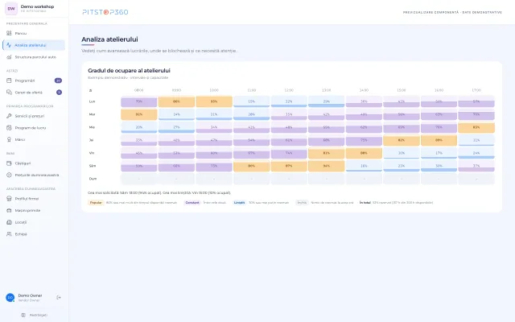Click the Dum 08:00 closed cell
Viewport: 515px width, 322px height.
point(139,179)
